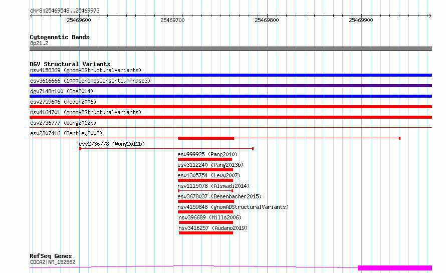
Task: Click the red bar under nsv396689
Action: tap(206, 222)
